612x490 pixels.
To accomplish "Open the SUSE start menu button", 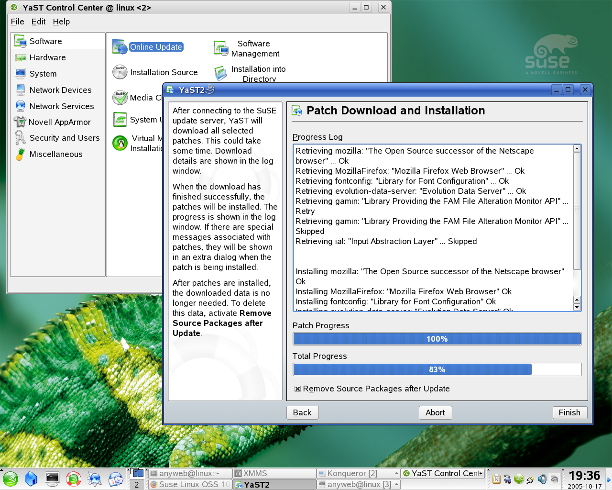I will 10,479.
